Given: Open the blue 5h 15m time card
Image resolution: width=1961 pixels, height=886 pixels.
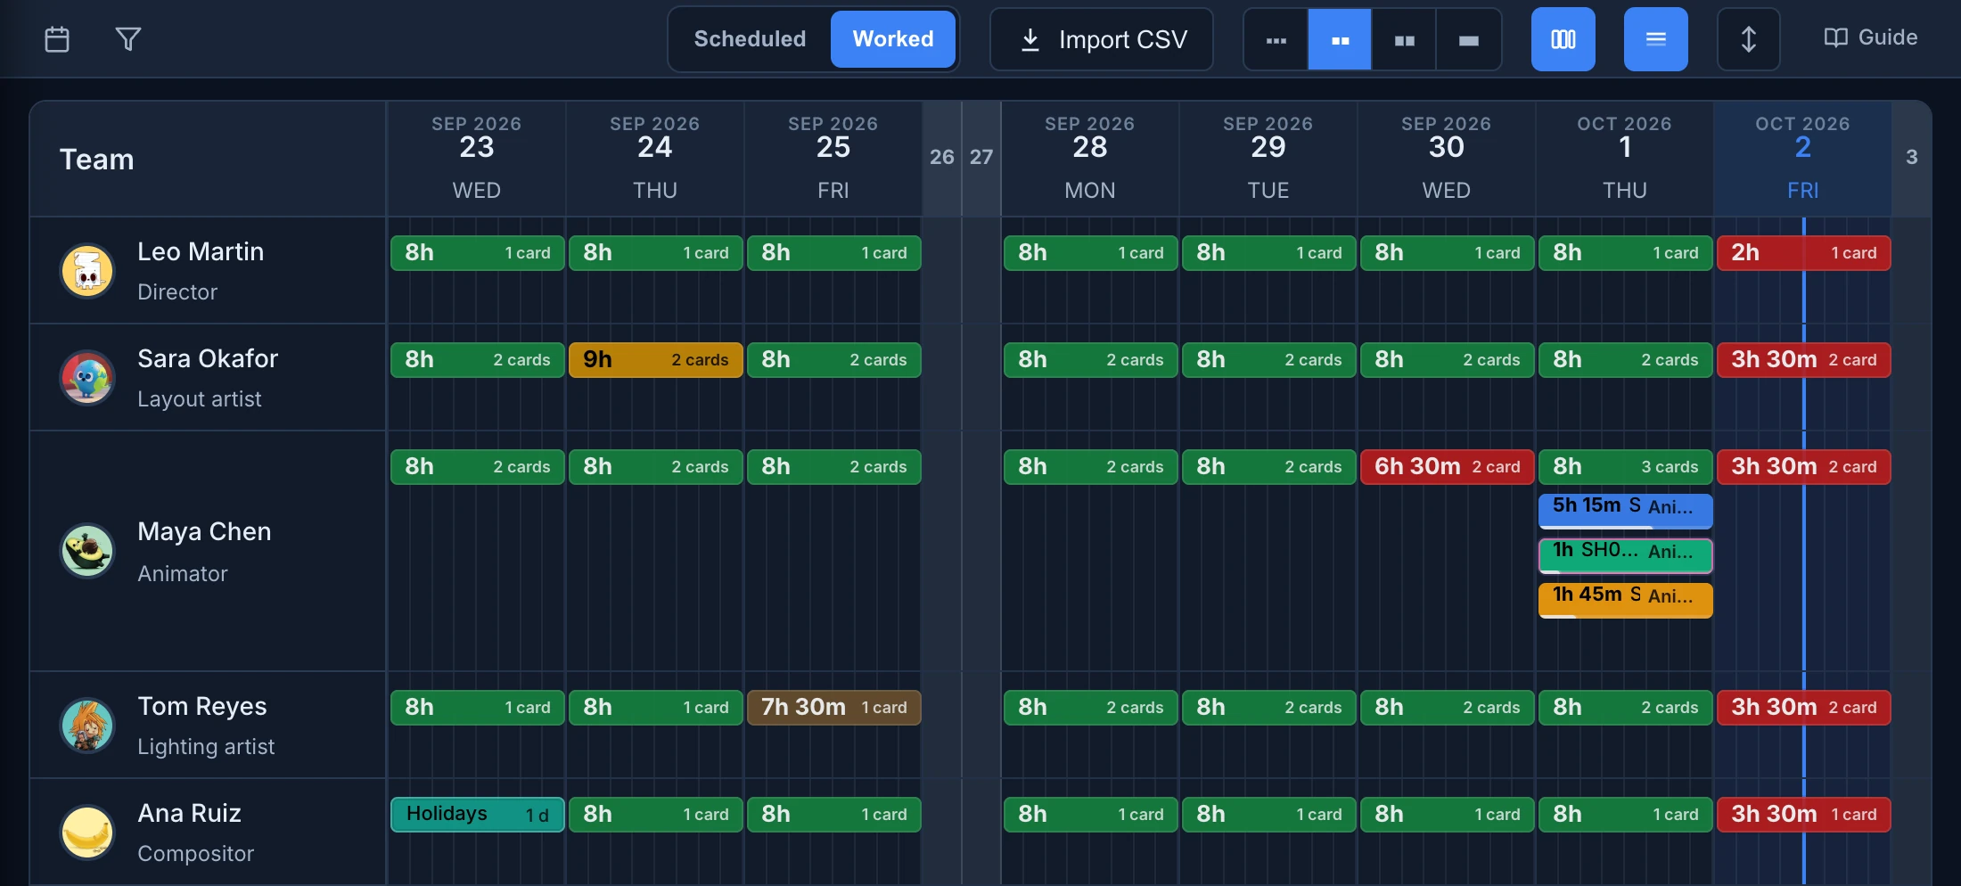Looking at the screenshot, I should coord(1626,511).
